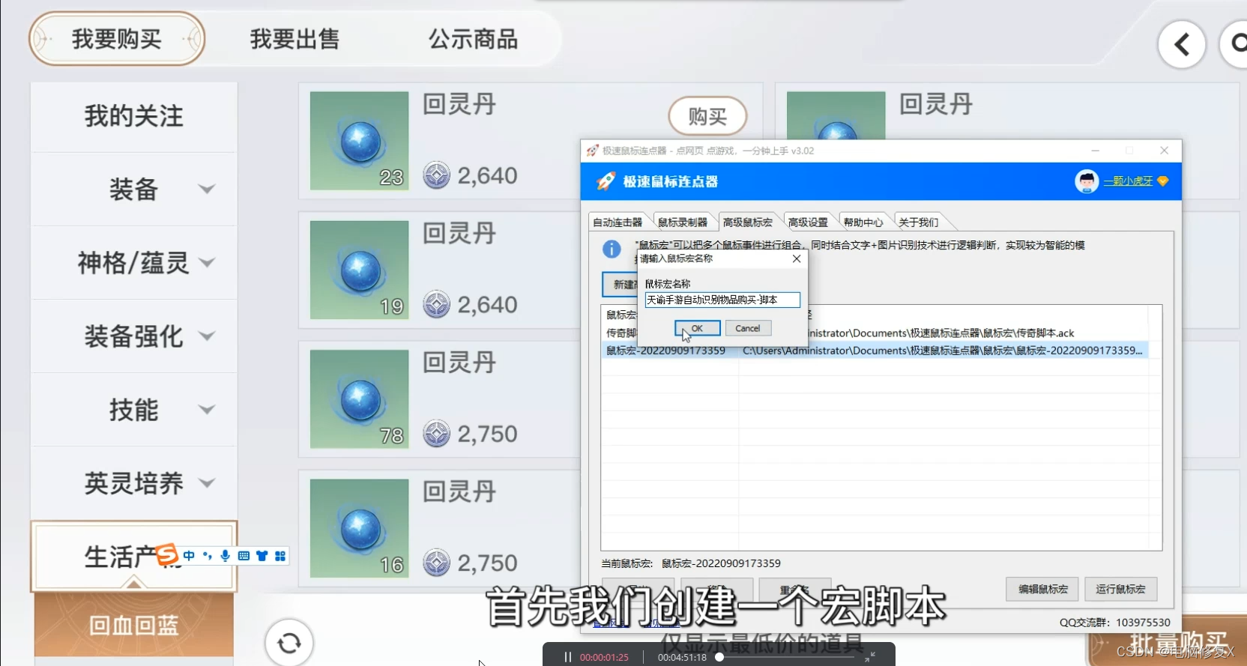Image resolution: width=1247 pixels, height=666 pixels.
Task: Click the rocket logo in the blue header
Action: [x=606, y=181]
